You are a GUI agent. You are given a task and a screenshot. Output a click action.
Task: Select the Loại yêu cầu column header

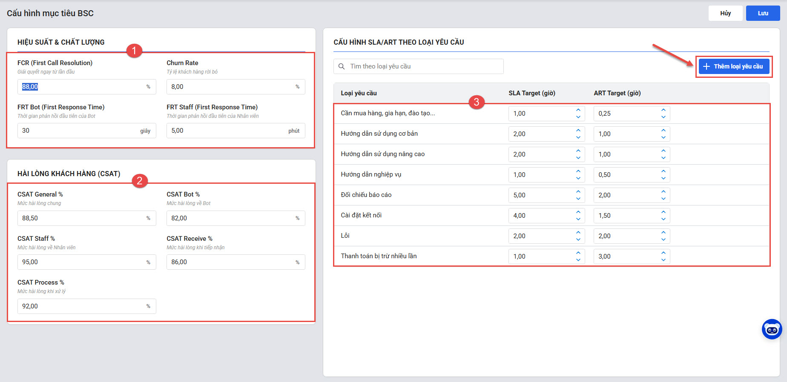(359, 93)
